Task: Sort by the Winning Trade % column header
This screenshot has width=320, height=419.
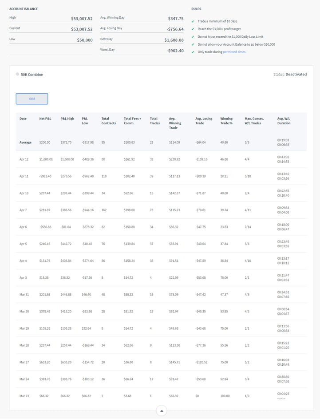Action: click(226, 121)
